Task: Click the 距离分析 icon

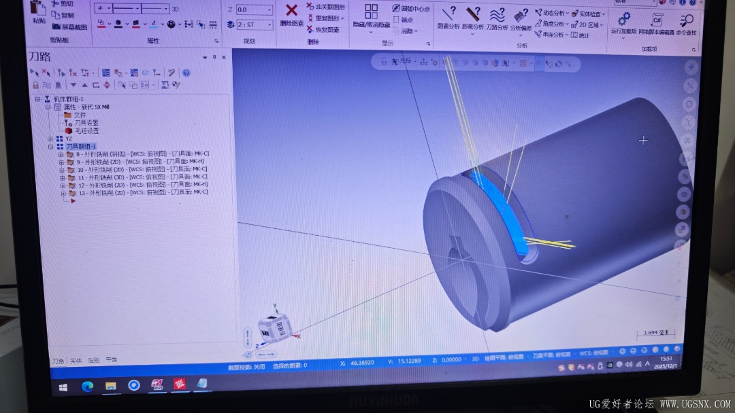Action: pyautogui.click(x=472, y=14)
